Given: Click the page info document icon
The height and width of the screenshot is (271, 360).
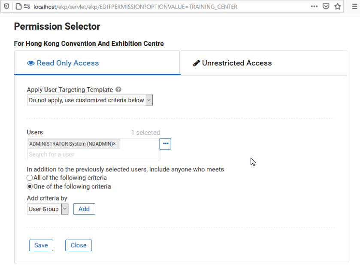Looking at the screenshot, I should [18, 6].
